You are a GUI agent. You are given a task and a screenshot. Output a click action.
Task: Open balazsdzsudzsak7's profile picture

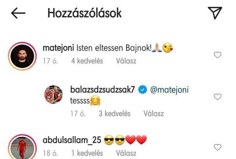pyautogui.click(x=53, y=94)
